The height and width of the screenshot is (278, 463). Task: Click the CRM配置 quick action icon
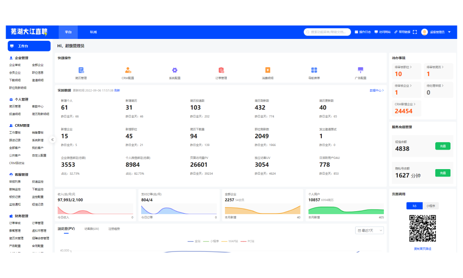coord(128,70)
